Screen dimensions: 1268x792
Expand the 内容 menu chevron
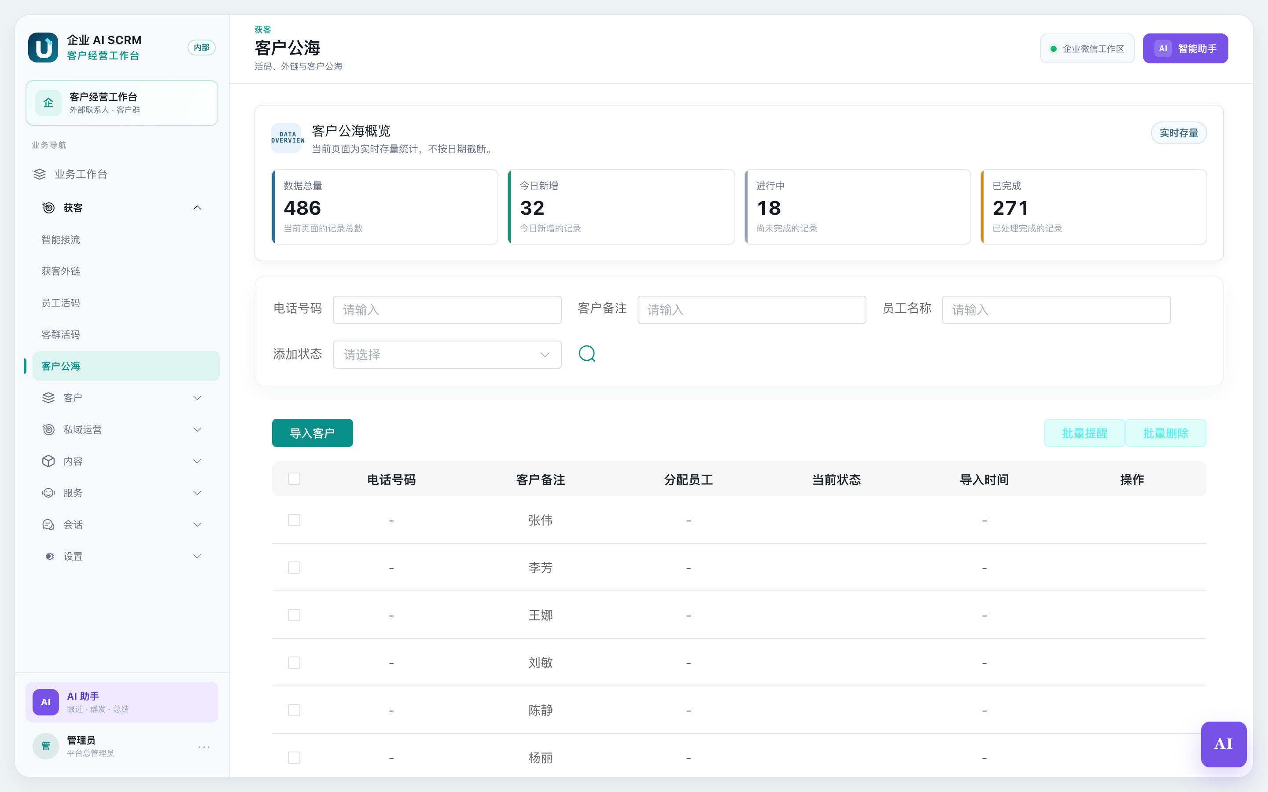coord(197,462)
